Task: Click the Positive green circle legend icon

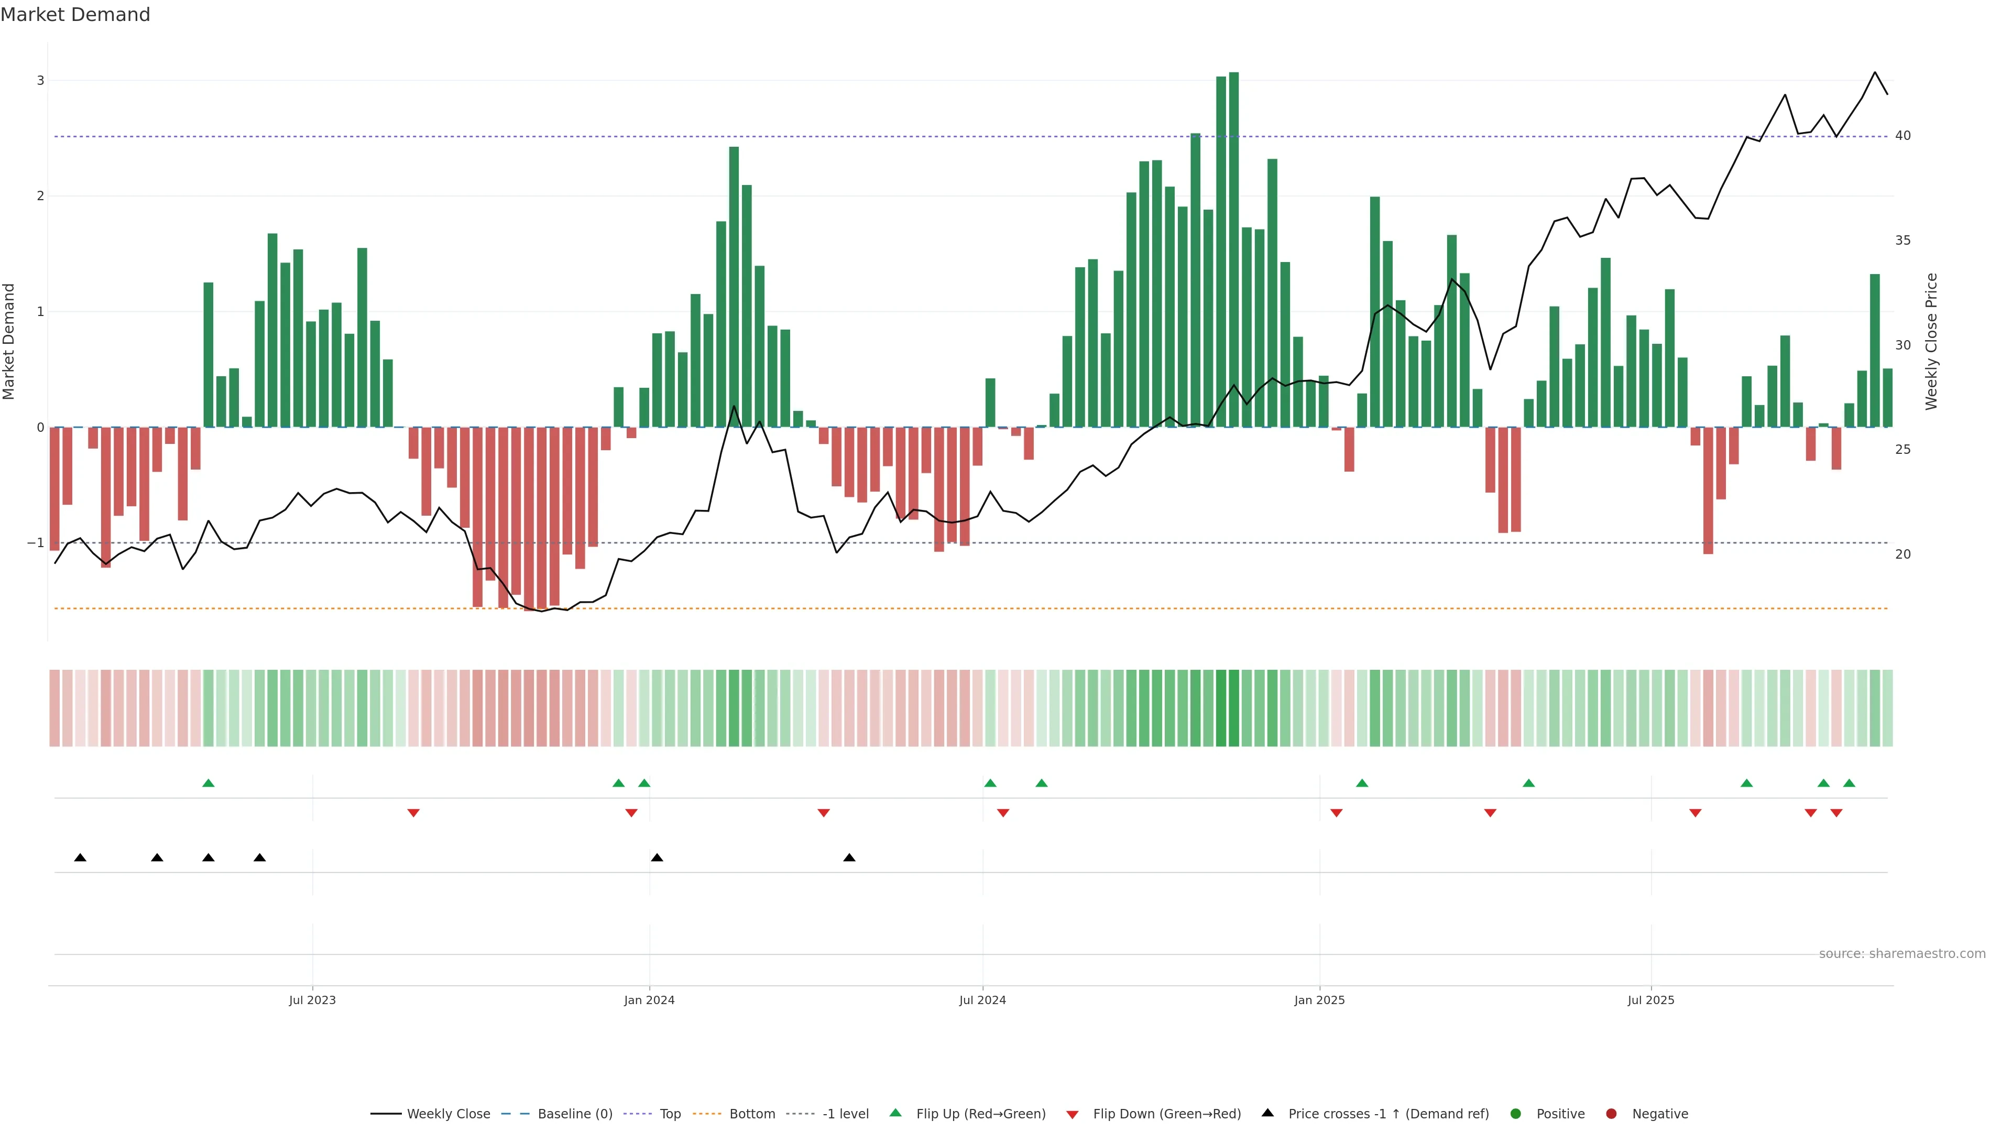Action: (1516, 1113)
